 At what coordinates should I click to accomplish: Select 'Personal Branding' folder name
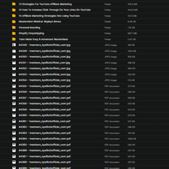[30, 27]
